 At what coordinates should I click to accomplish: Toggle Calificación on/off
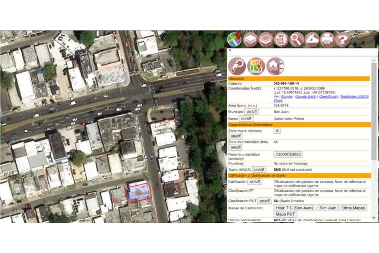[255, 181]
